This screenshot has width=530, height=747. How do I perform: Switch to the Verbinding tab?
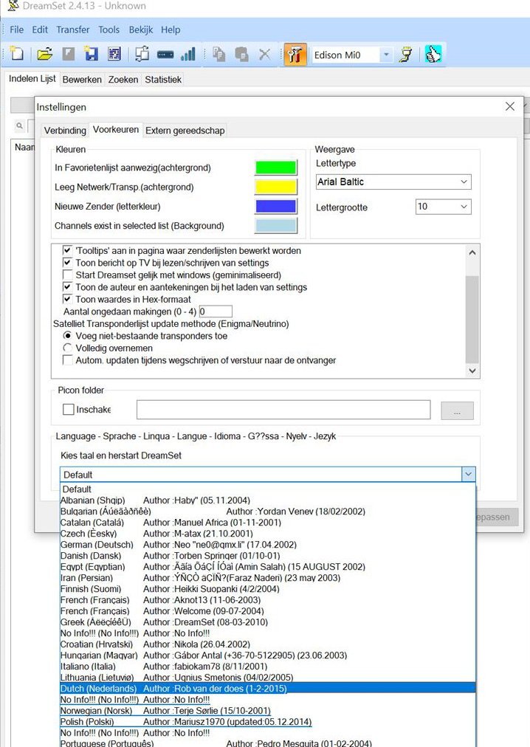click(65, 131)
